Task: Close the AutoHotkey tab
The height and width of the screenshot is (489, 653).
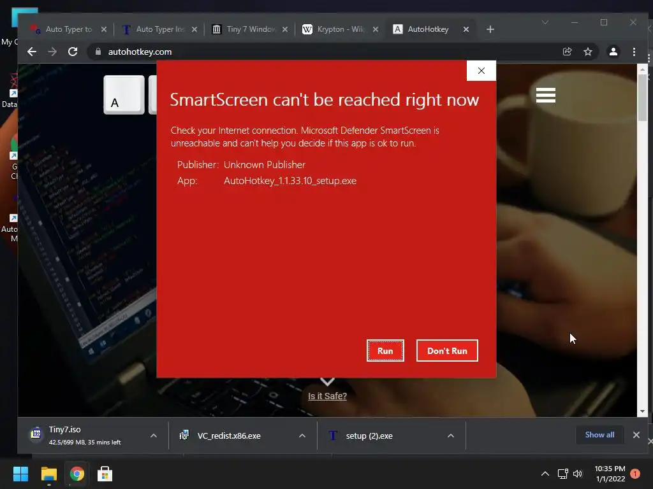Action: pos(466,29)
